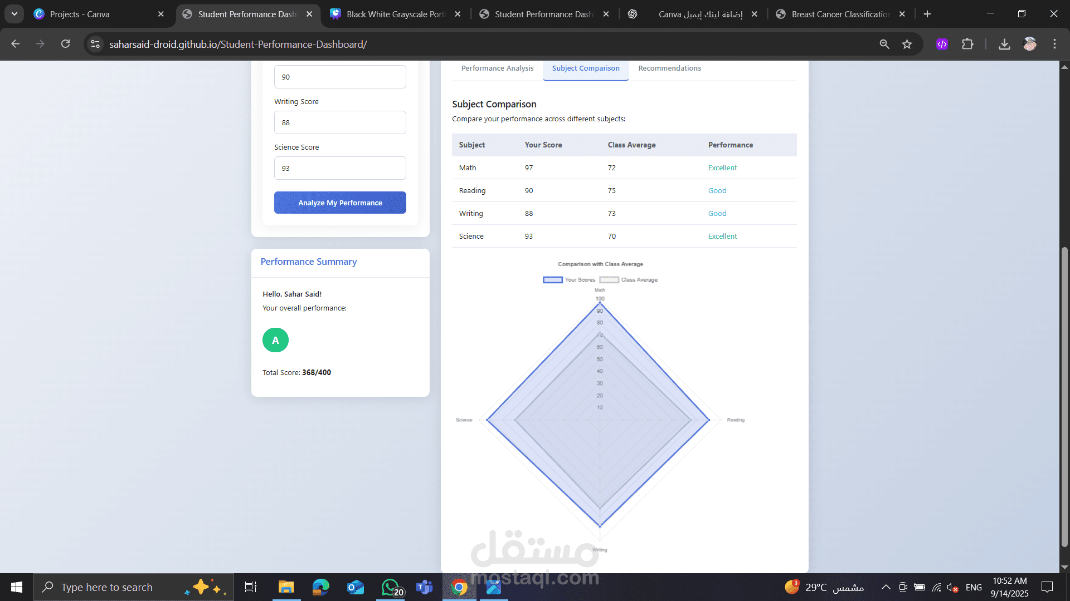Open the purple code extension icon
The width and height of the screenshot is (1070, 601).
point(942,44)
